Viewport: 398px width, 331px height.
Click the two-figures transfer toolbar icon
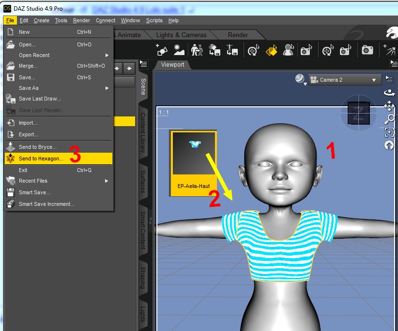(x=197, y=50)
